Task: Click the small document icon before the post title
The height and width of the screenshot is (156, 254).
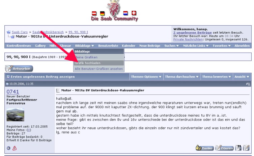Action: (58, 90)
